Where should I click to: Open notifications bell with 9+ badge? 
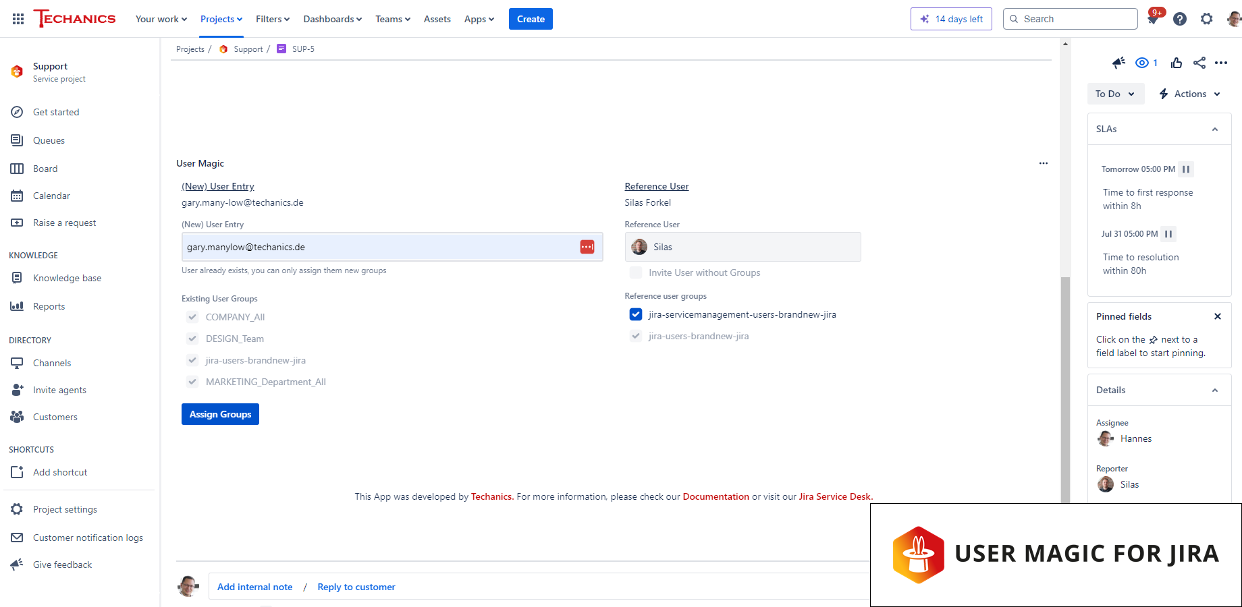coord(1154,18)
